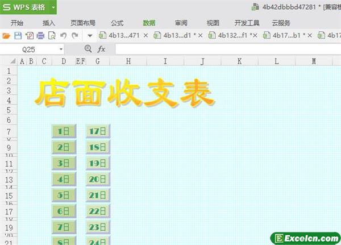
Task: Click the print preview icon
Action: coord(52,35)
